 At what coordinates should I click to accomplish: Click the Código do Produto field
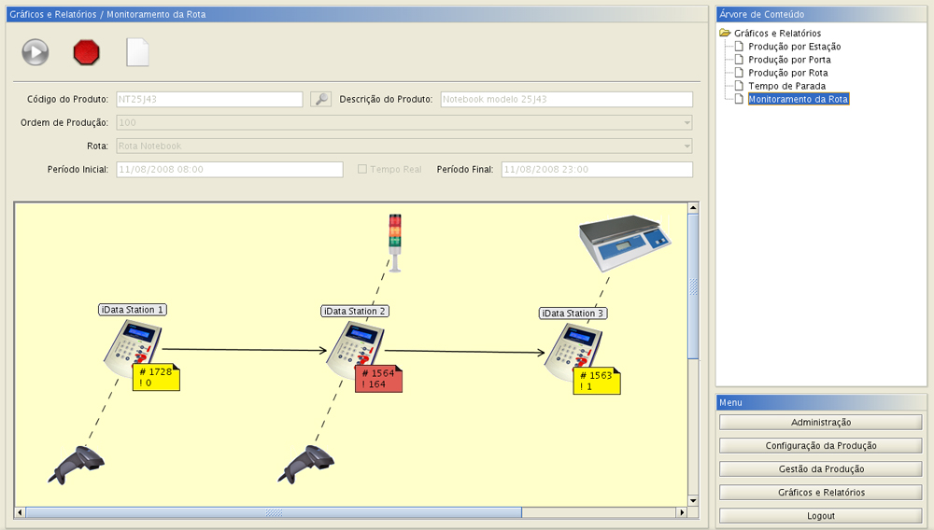point(209,99)
